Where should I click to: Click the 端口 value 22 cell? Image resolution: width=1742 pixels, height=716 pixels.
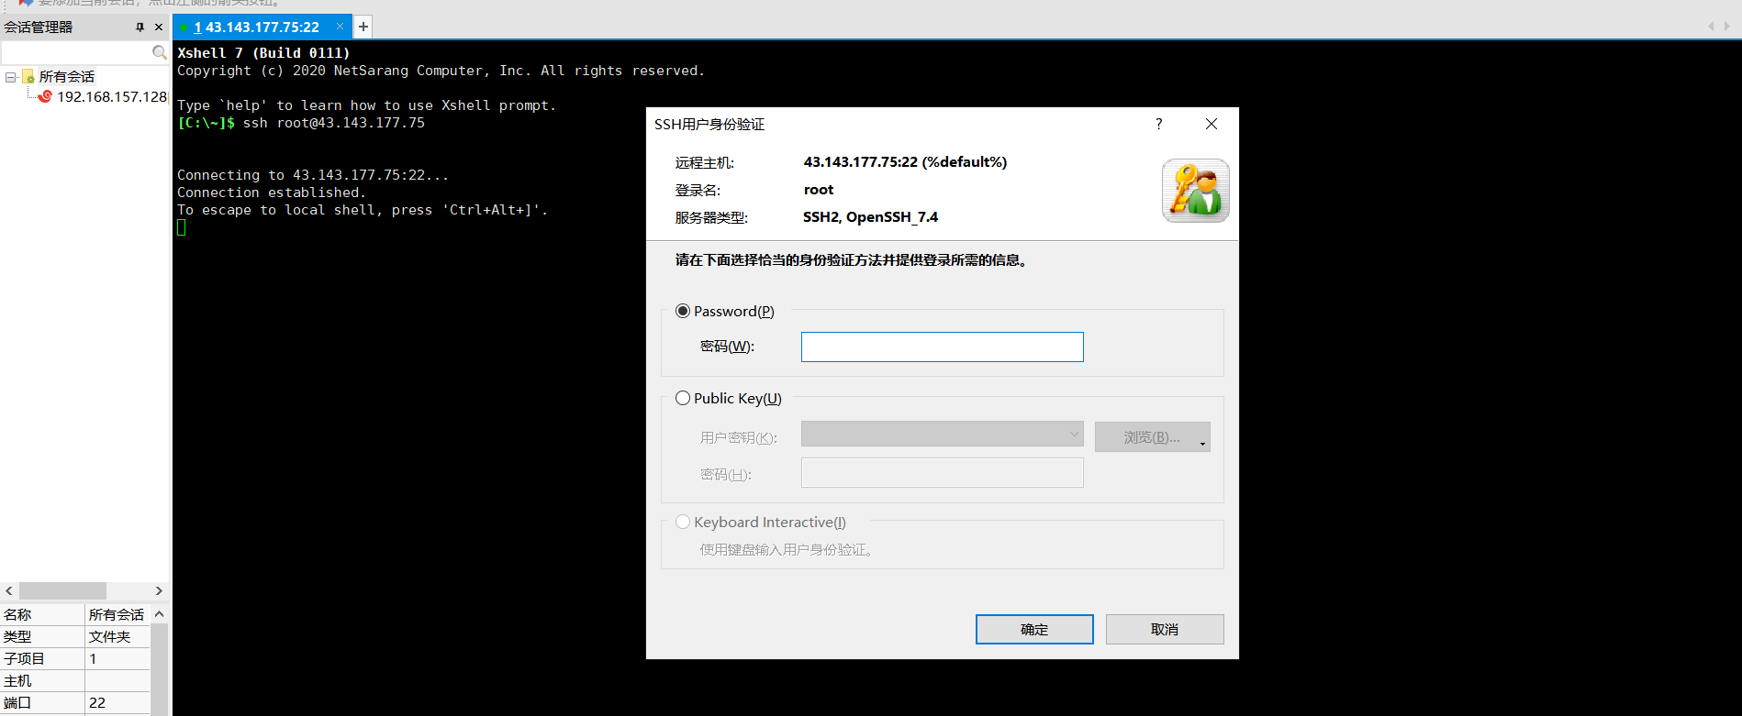[117, 703]
